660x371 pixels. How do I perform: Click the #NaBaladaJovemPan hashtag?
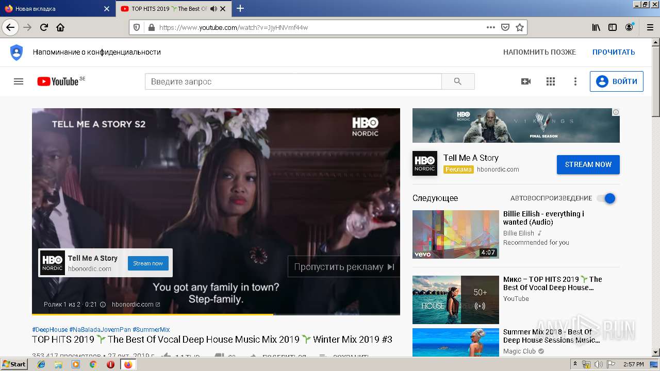point(100,330)
